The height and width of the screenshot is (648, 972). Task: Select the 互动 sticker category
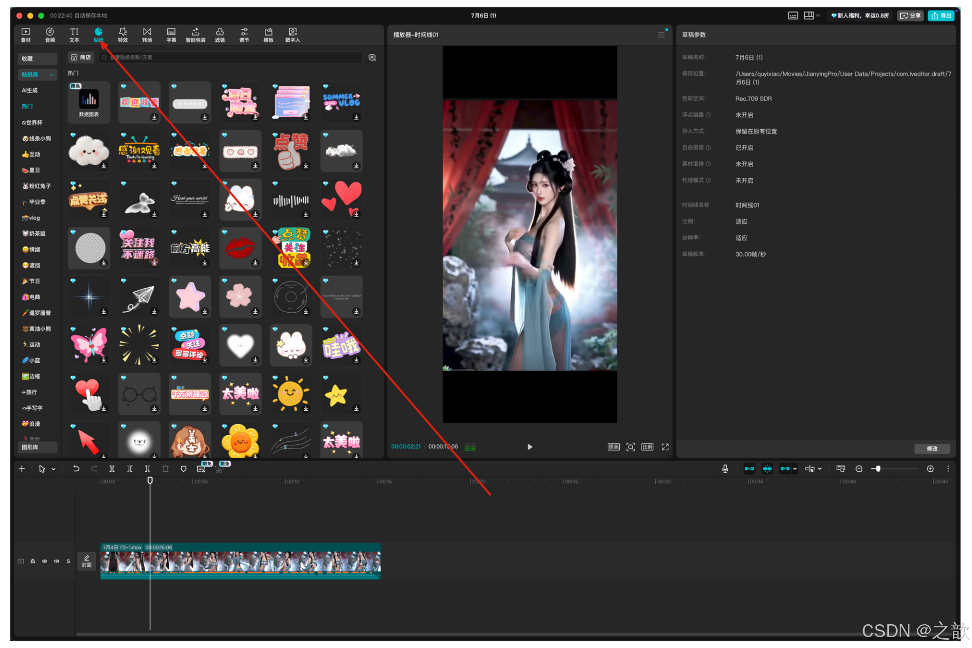(31, 154)
